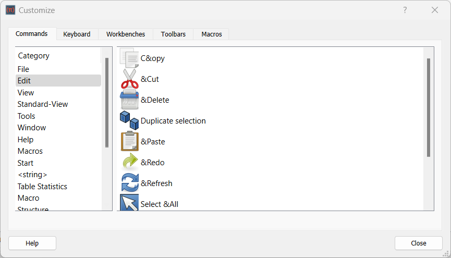The width and height of the screenshot is (451, 258).
Task: Switch to the Keyboard tab
Action: 77,34
